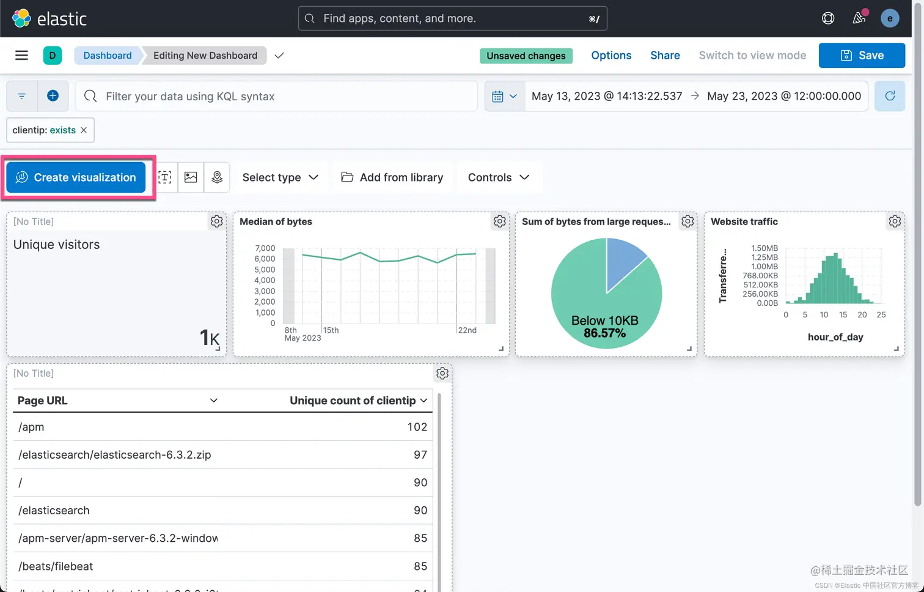Open Median of bytes panel options gear
Screen dimensions: 924x592
500,221
